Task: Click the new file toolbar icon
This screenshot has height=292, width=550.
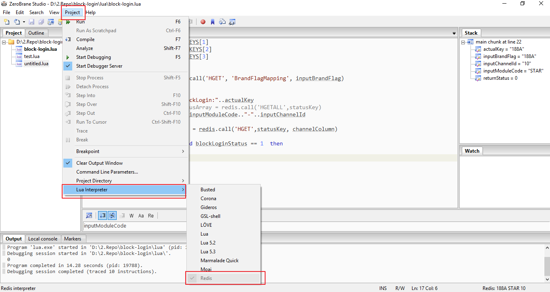Action: click(6, 22)
